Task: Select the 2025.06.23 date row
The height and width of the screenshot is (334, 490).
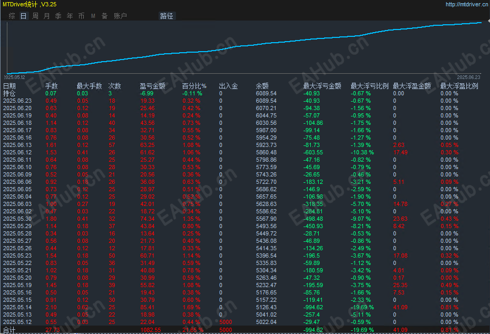Action: tap(17, 101)
